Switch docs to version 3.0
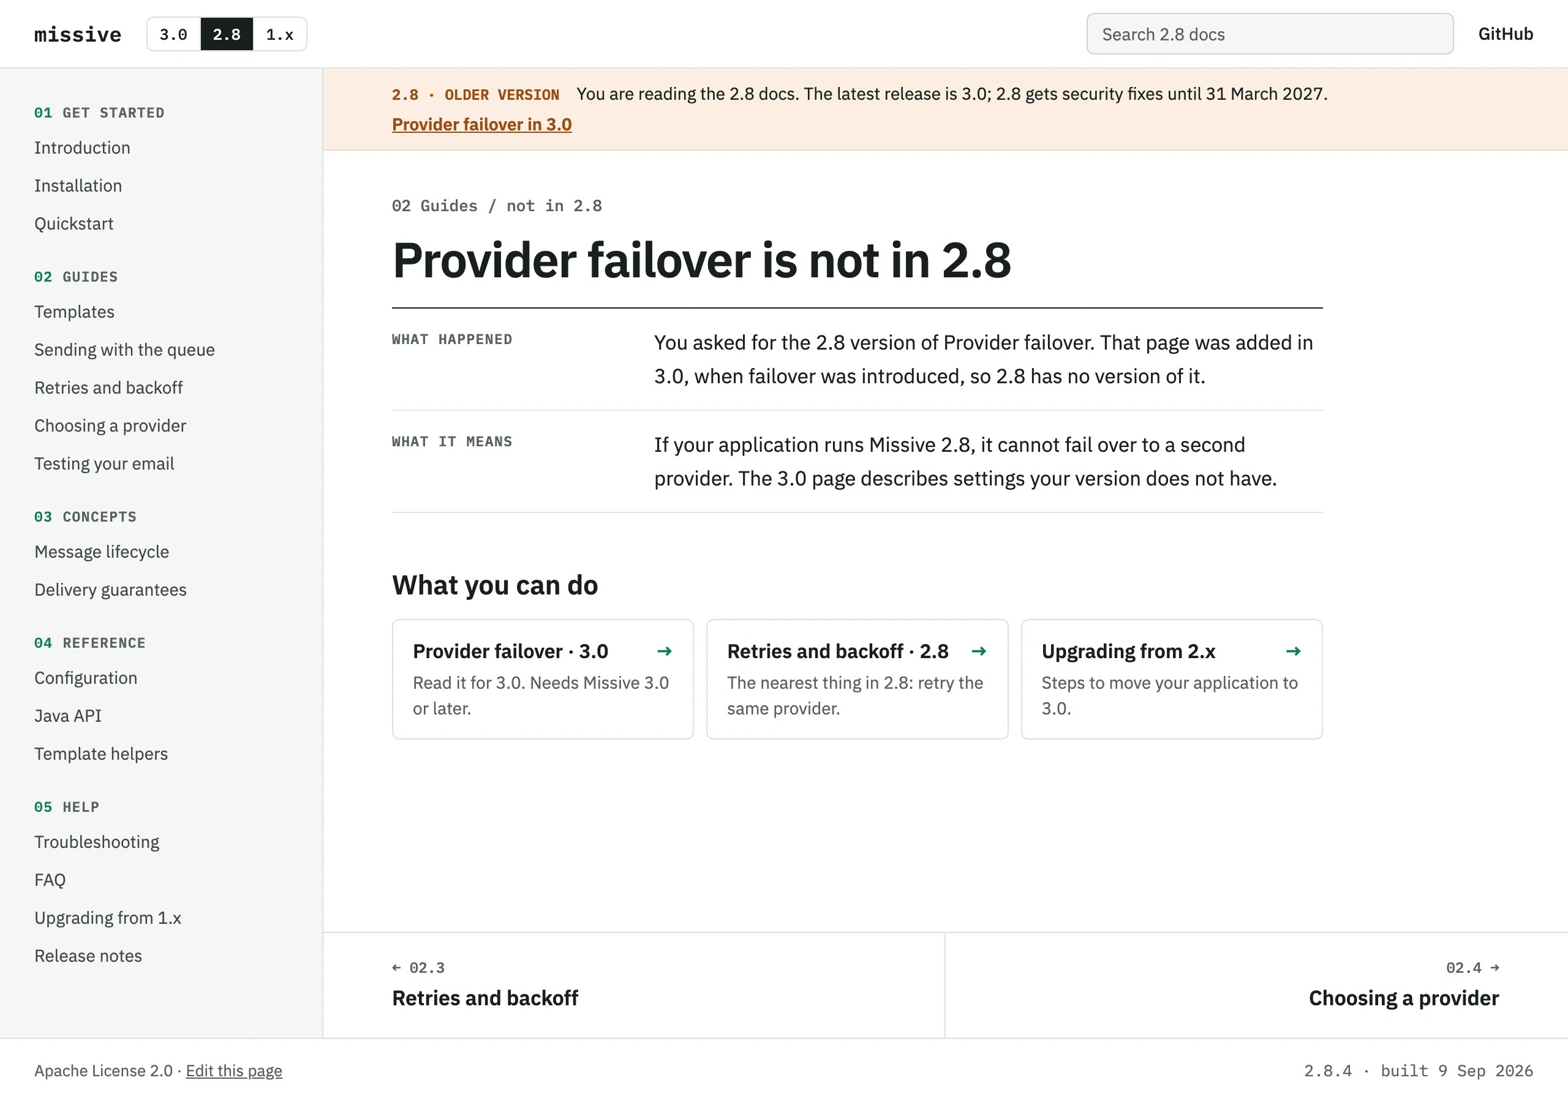 coord(173,34)
